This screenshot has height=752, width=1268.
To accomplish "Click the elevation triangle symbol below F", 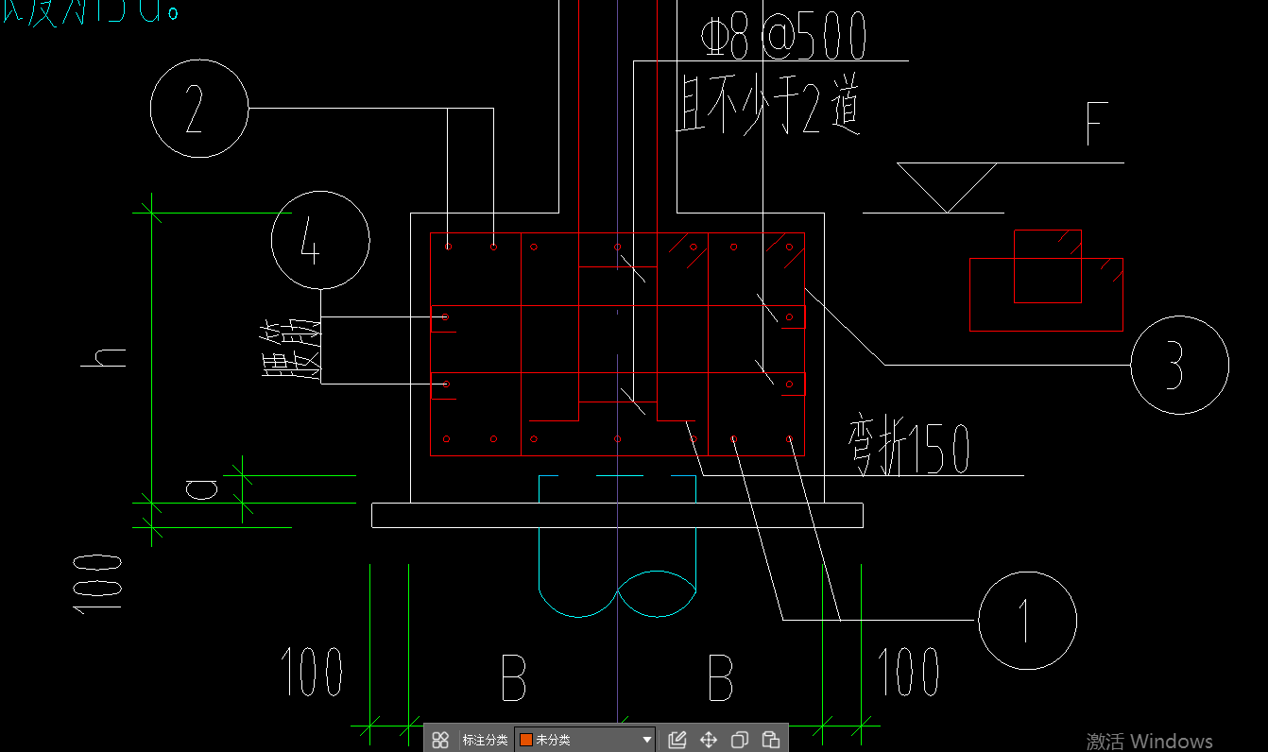I will click(948, 187).
